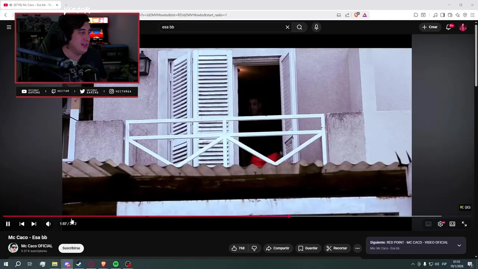
Task: Go to previous video
Action: (22, 224)
